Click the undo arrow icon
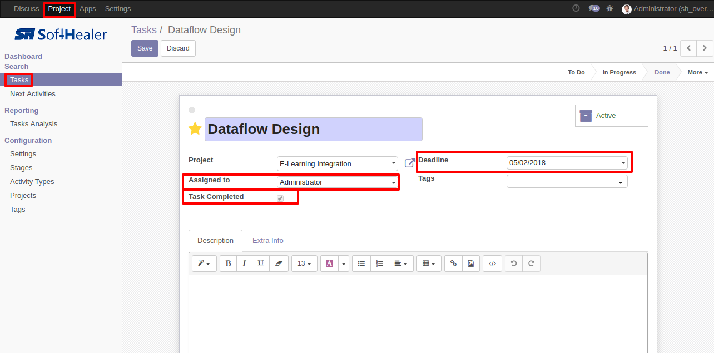The width and height of the screenshot is (714, 353). (514, 263)
